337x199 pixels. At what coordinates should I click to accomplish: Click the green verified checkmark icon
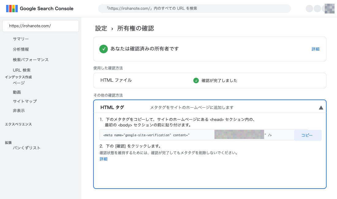103,49
